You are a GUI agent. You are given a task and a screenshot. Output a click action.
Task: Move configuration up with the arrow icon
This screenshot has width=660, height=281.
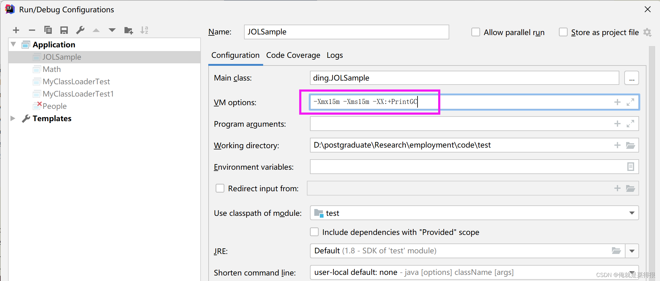pyautogui.click(x=96, y=30)
